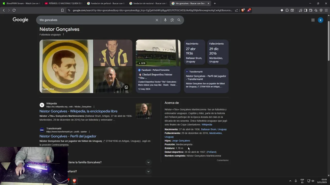330x185 pixels.
Task: Open the Extensions puzzle icon
Action: click(x=287, y=10)
